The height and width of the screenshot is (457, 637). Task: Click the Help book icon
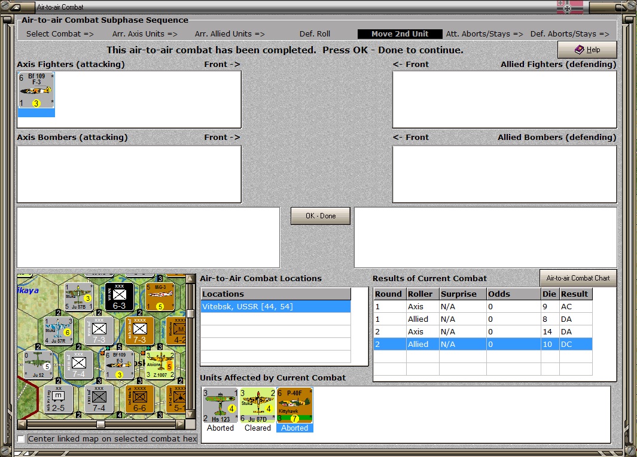(580, 50)
